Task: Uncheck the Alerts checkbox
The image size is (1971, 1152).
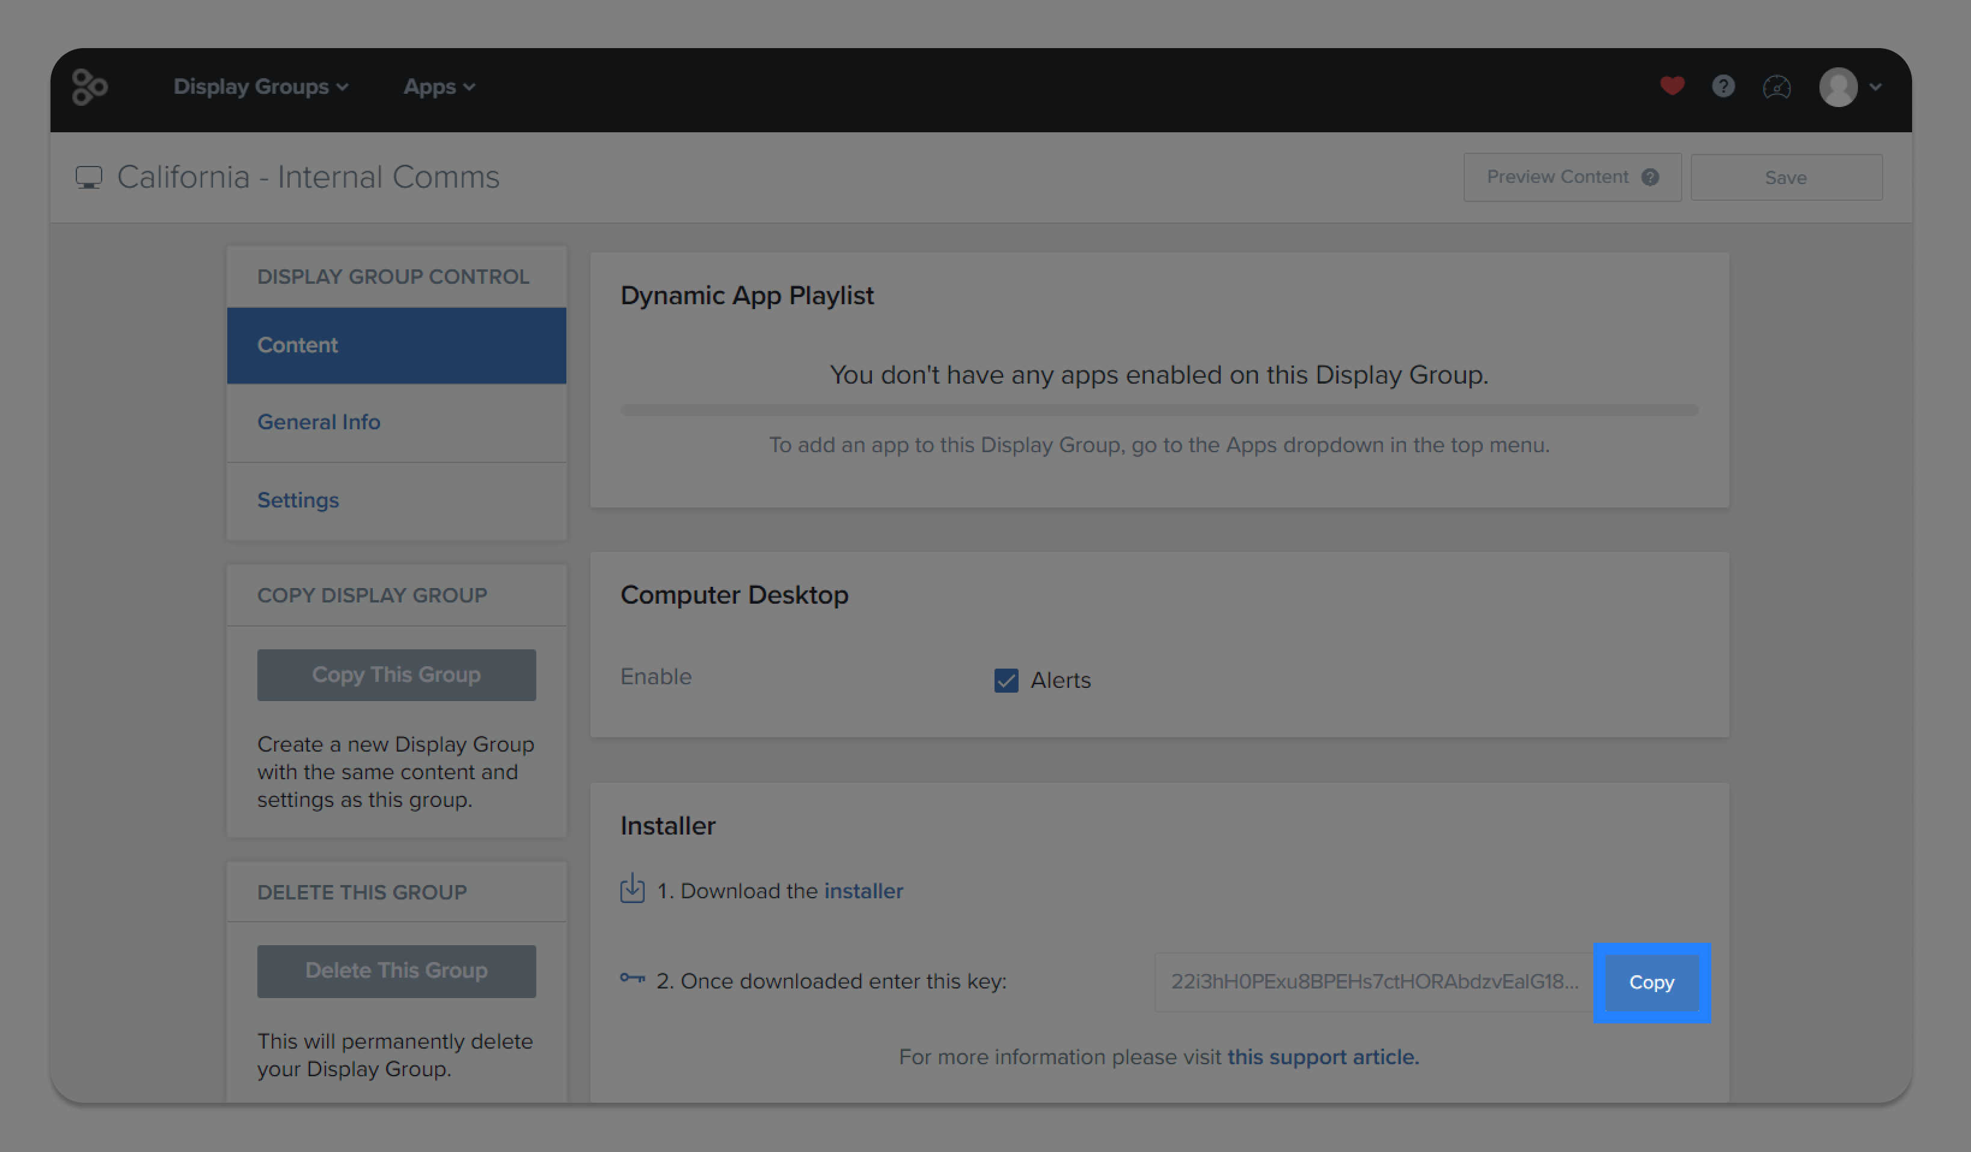Action: click(1006, 681)
